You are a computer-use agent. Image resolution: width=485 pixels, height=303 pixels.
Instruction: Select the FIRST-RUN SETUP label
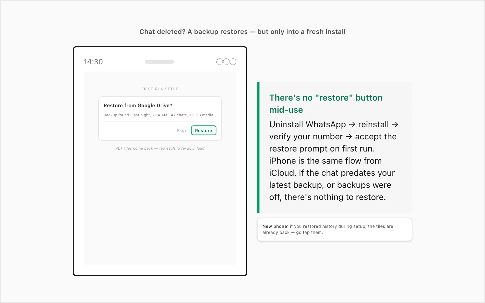click(x=160, y=89)
